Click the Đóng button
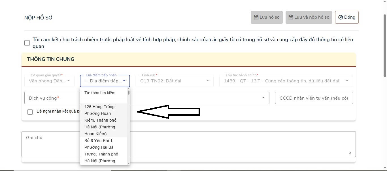Viewport: 387px width, 171px height. coord(347,17)
